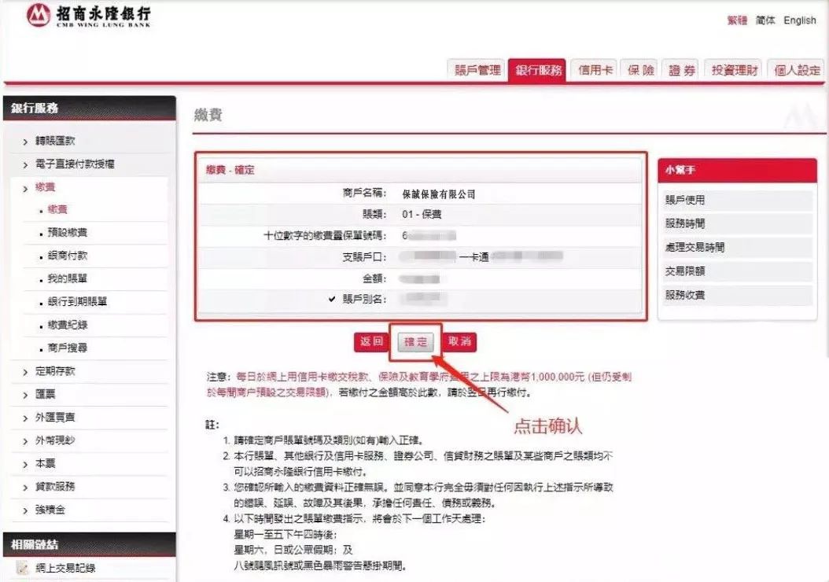The width and height of the screenshot is (829, 582).
Task: Expand the 匯票 sidebar section
Action: coord(45,394)
